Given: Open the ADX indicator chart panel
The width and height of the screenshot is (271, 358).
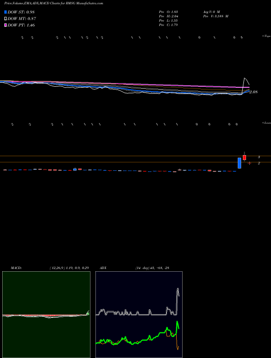Looking at the screenshot, I should (139, 315).
